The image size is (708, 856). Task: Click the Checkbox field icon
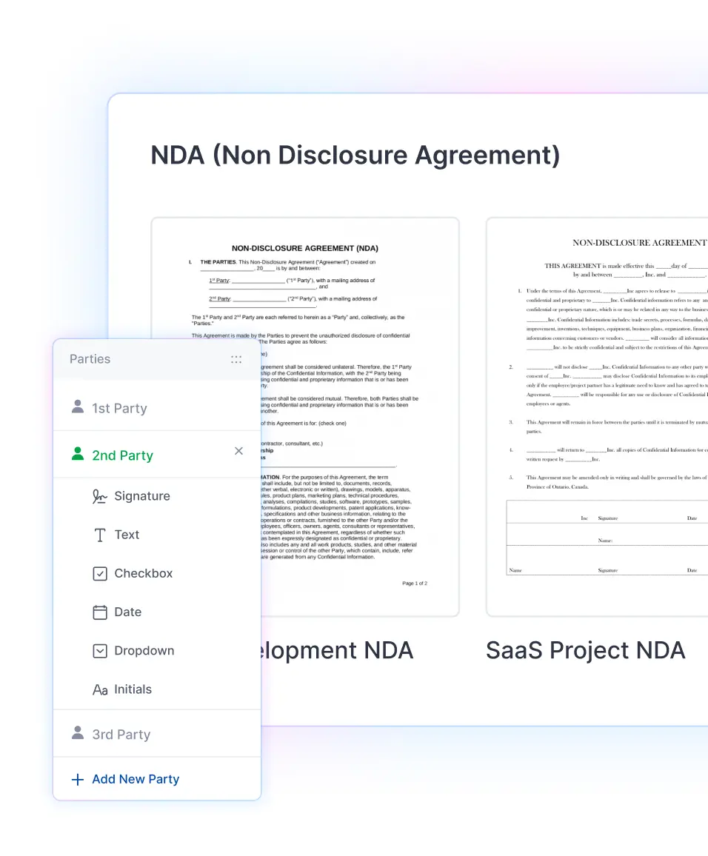pyautogui.click(x=100, y=574)
